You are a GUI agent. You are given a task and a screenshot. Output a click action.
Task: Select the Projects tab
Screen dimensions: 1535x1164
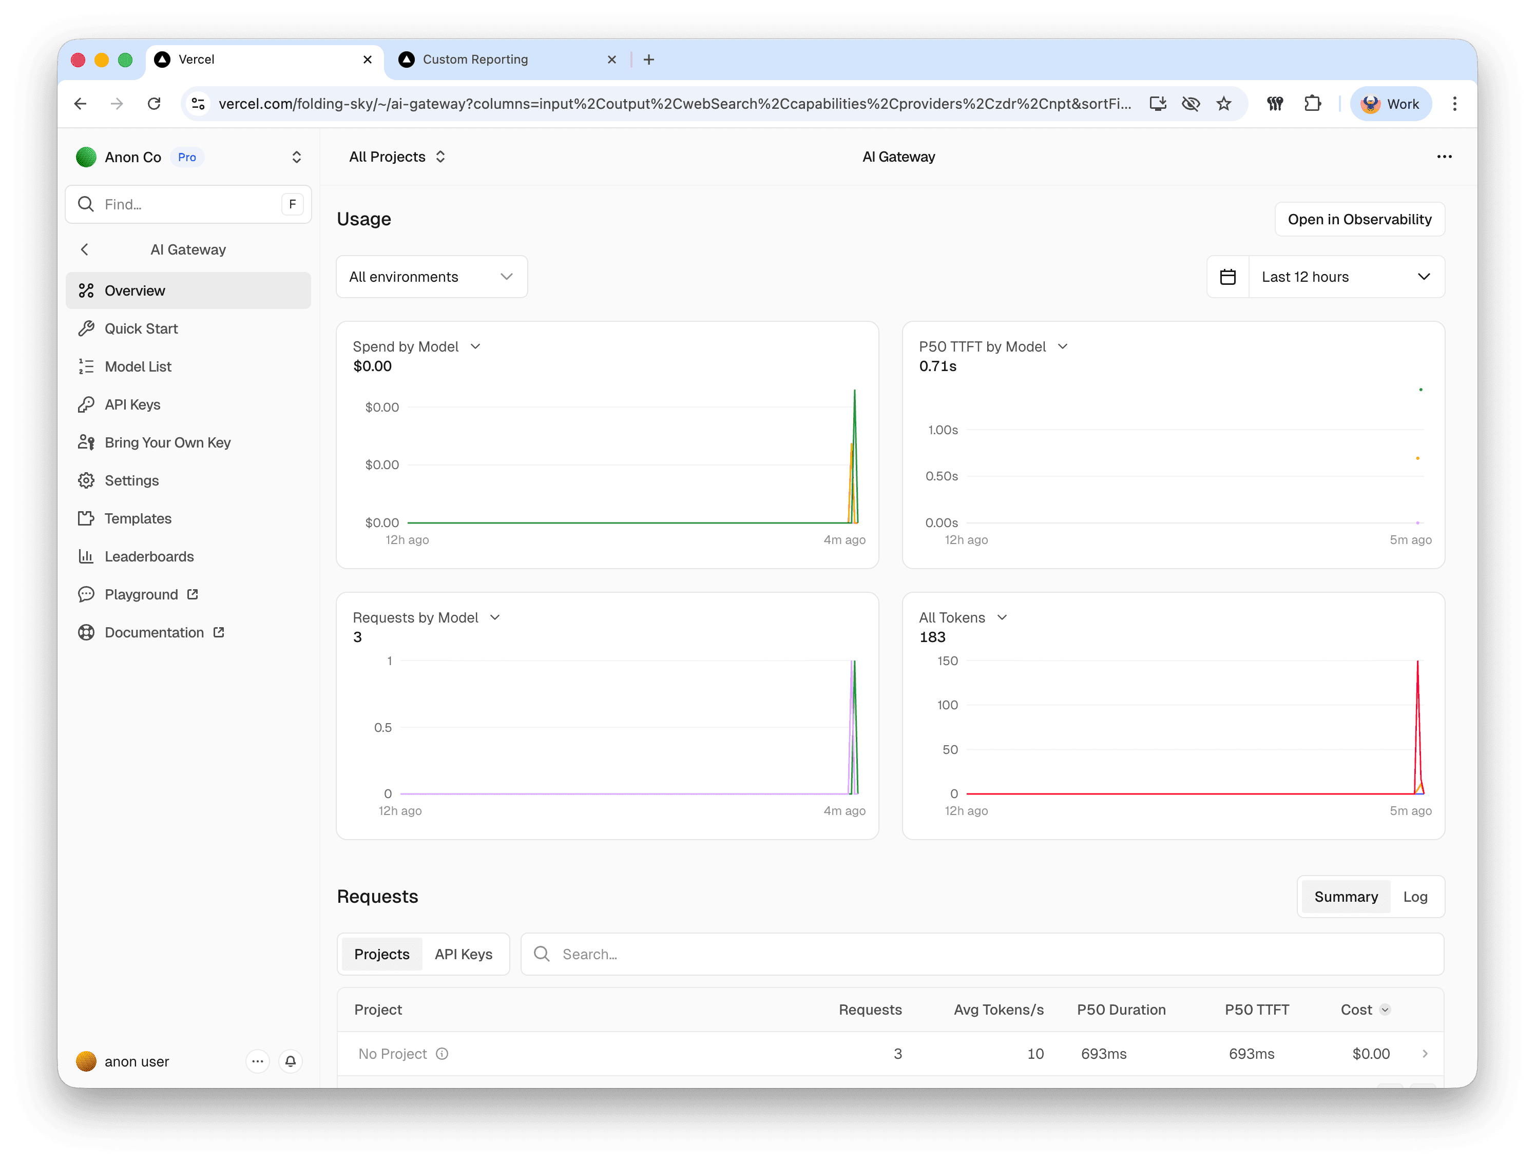coord(381,954)
